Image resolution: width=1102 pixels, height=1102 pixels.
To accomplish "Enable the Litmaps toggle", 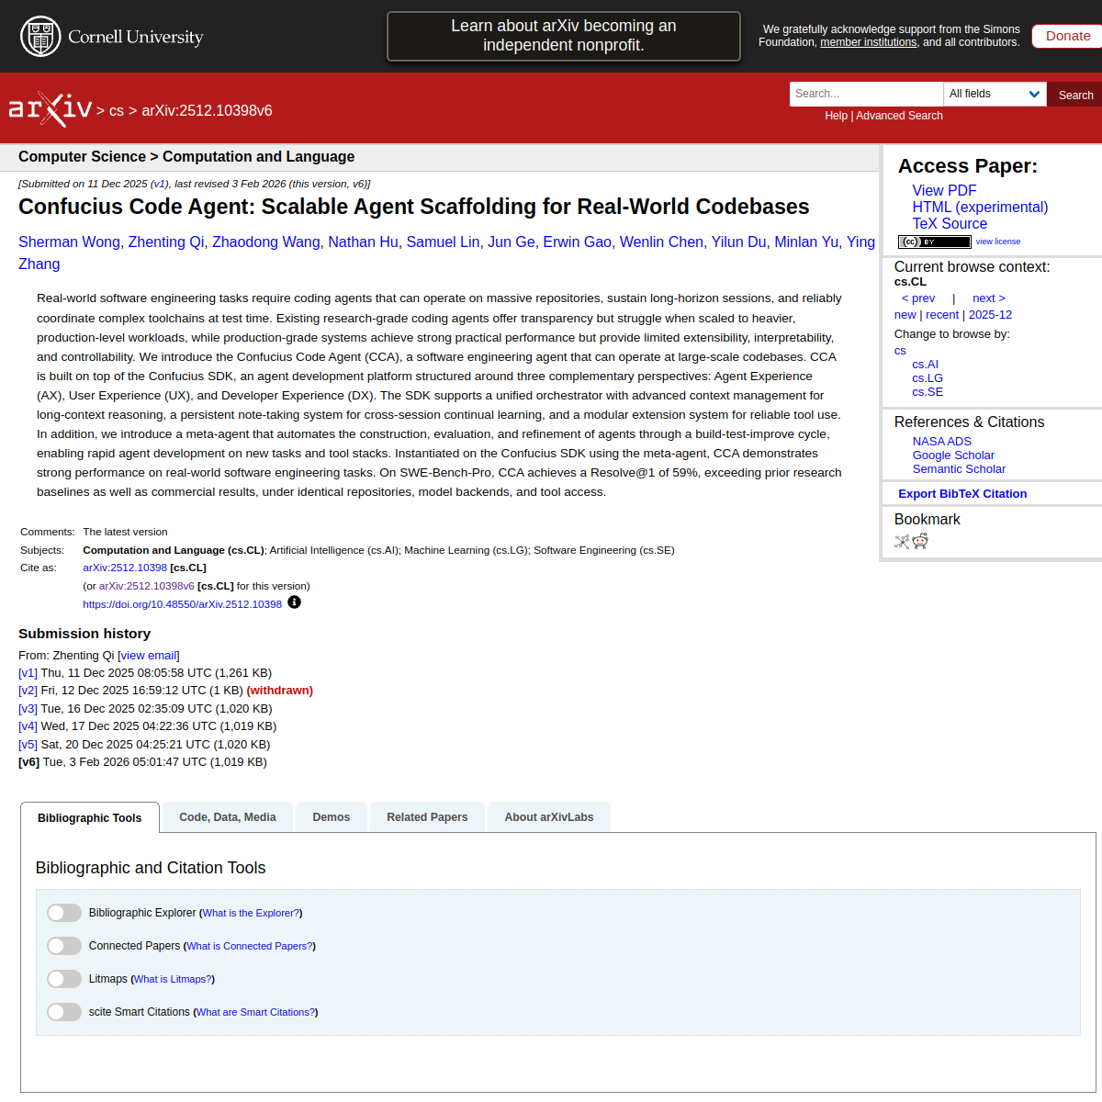I will coord(64,979).
